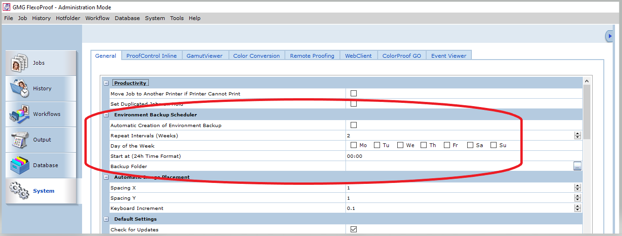This screenshot has width=622, height=236.
Task: Uncheck Check for Updates
Action: tap(353, 229)
